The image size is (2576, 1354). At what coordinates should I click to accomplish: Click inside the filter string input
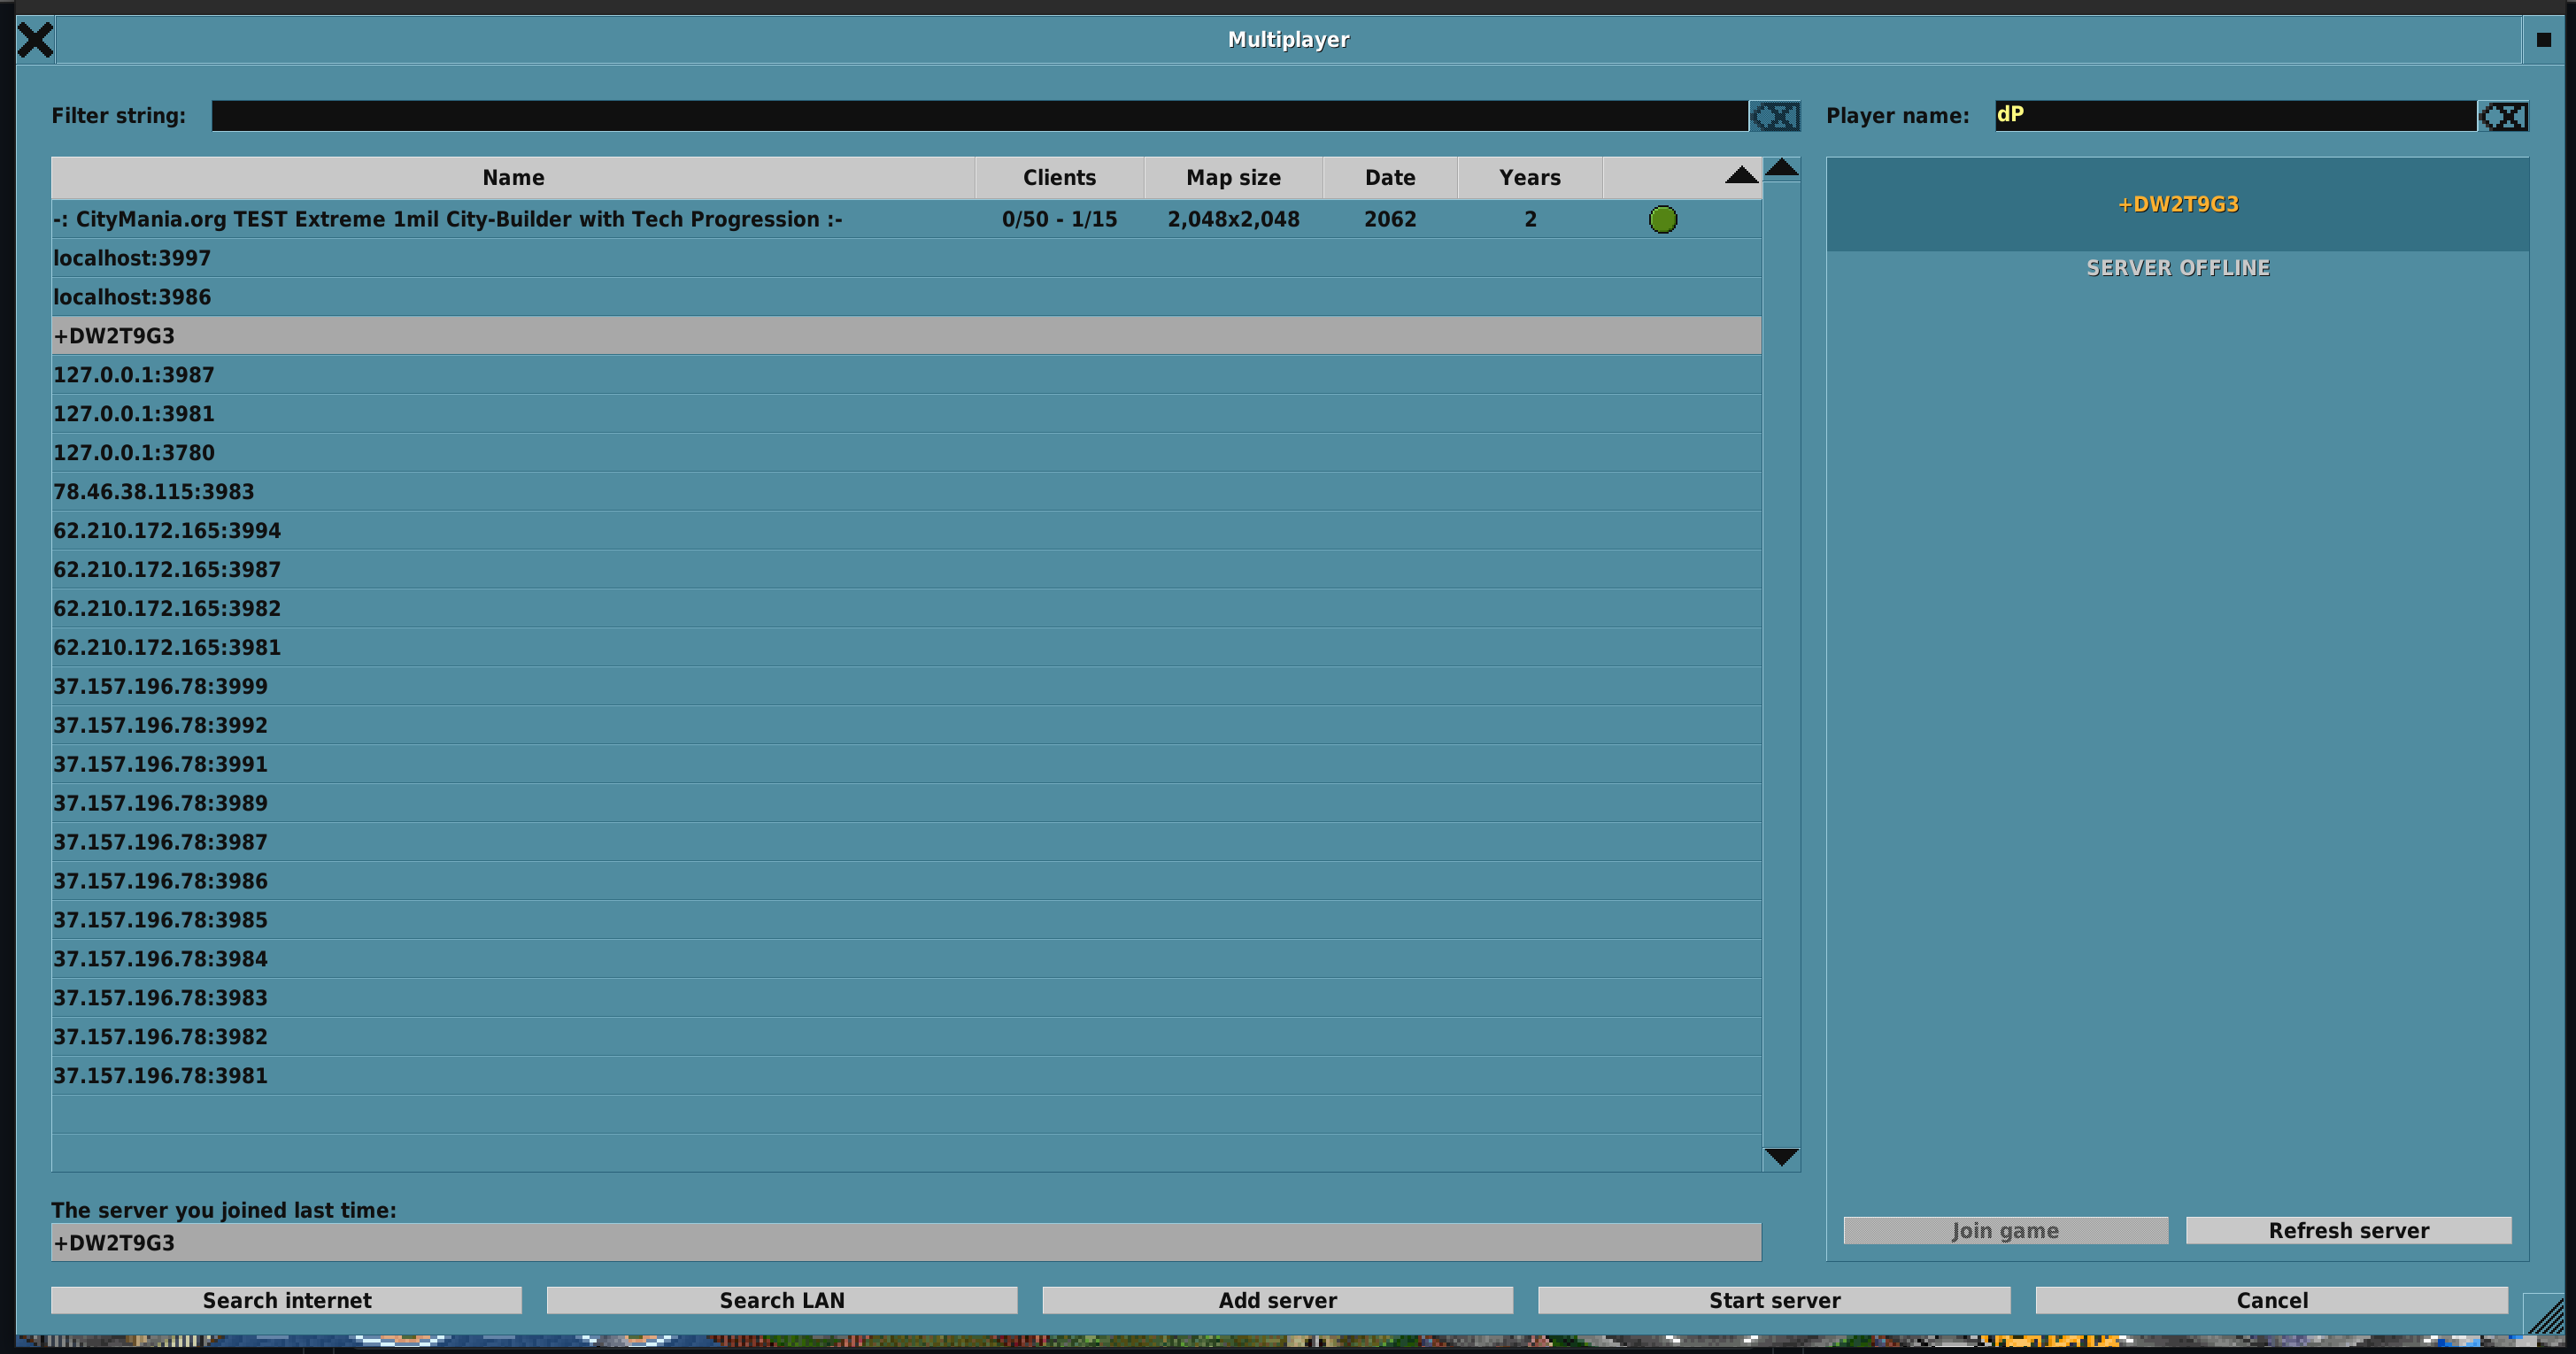pyautogui.click(x=900, y=116)
